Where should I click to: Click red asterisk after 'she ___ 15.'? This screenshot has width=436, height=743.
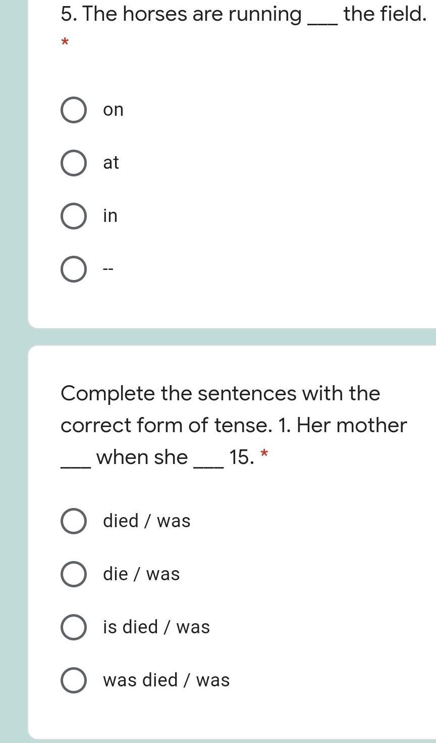tap(263, 454)
